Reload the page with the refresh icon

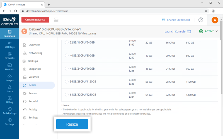[x=16, y=11]
